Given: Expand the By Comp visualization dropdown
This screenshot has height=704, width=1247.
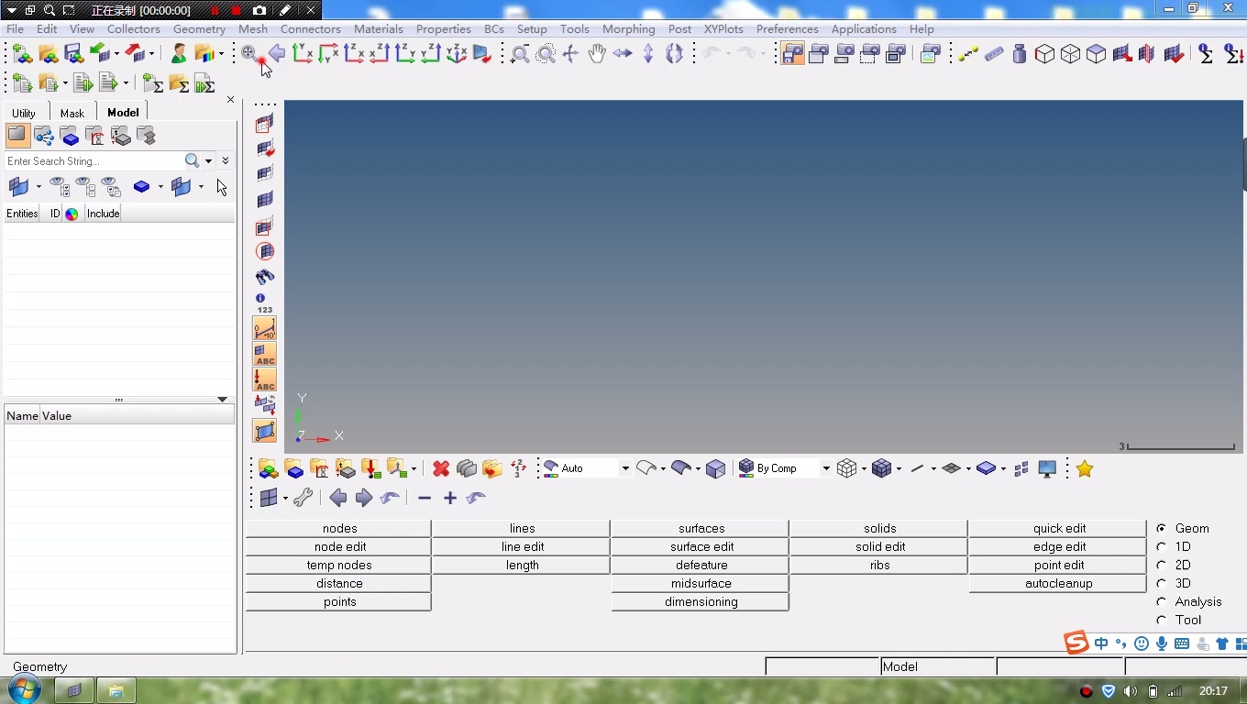Looking at the screenshot, I should click(825, 468).
